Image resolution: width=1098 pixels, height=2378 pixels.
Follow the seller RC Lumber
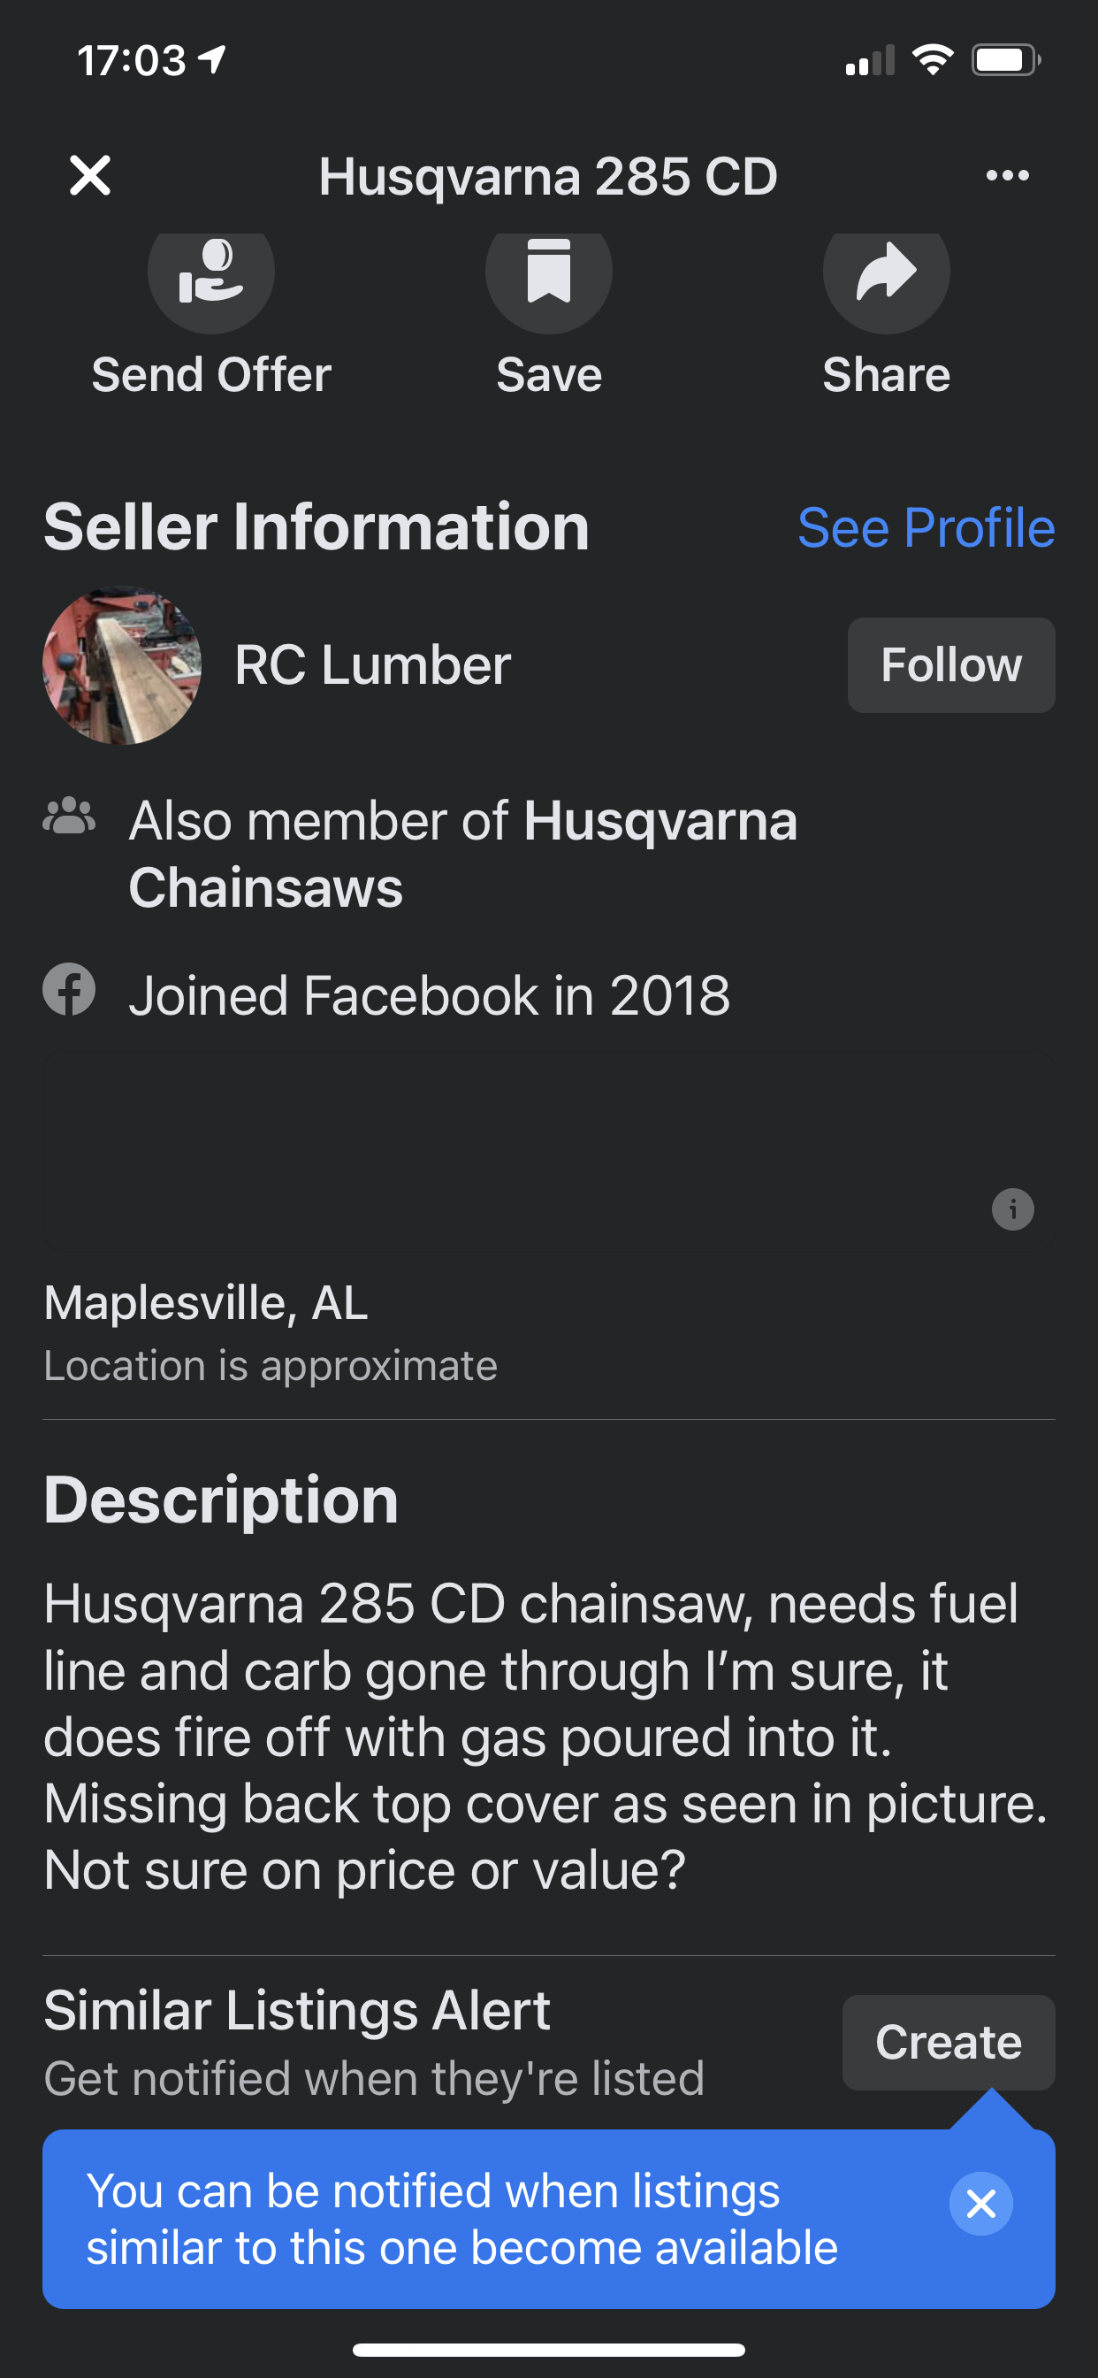point(950,665)
